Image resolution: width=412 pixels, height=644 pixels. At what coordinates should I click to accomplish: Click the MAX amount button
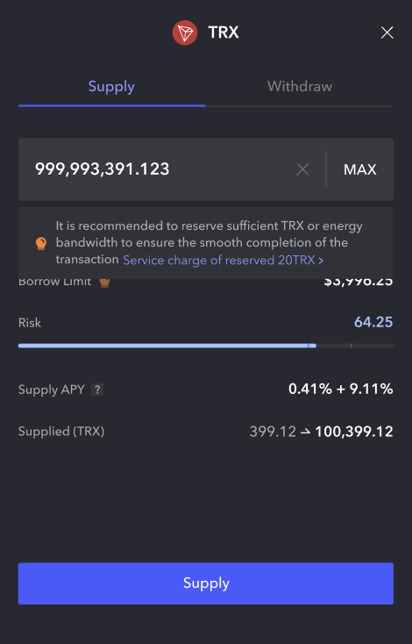360,169
